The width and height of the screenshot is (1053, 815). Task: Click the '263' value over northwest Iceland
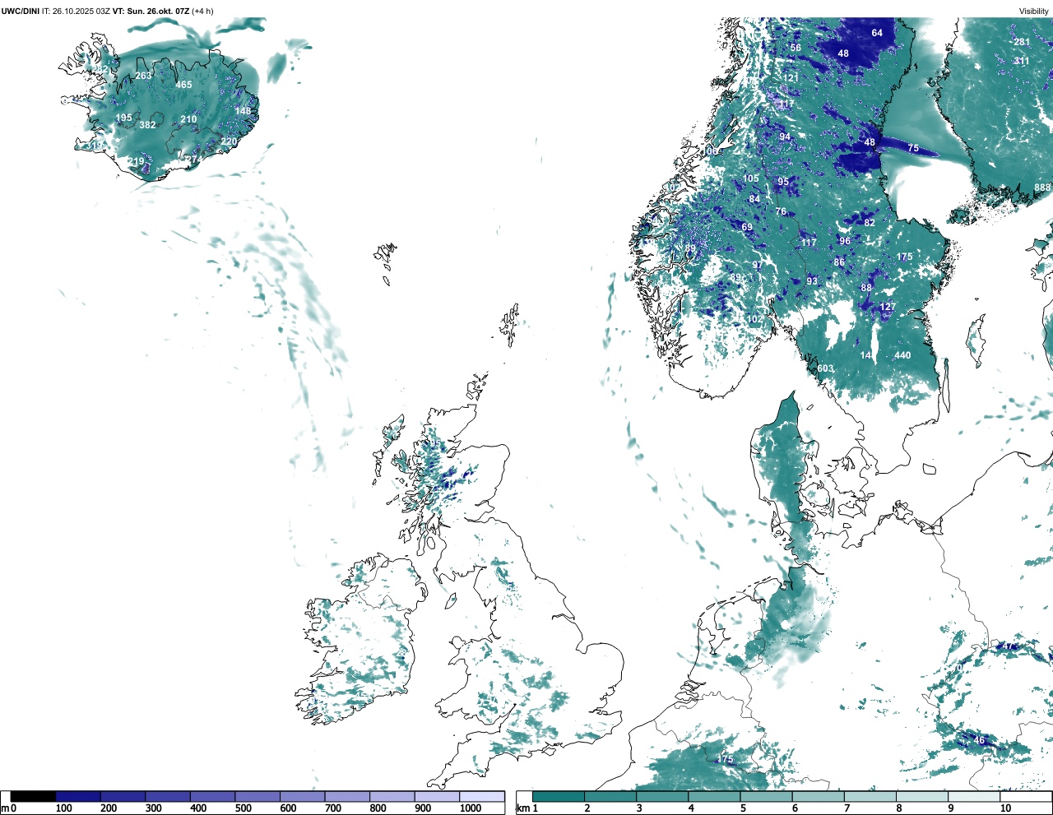(143, 76)
